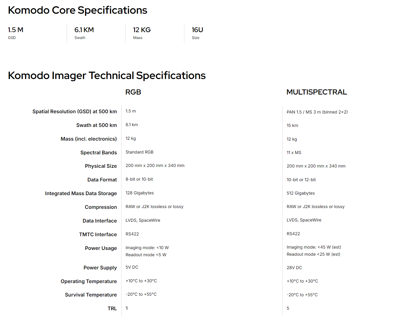Screen dimensions: 395x316
Task: Click the TRL row label
Action: pyautogui.click(x=112, y=308)
